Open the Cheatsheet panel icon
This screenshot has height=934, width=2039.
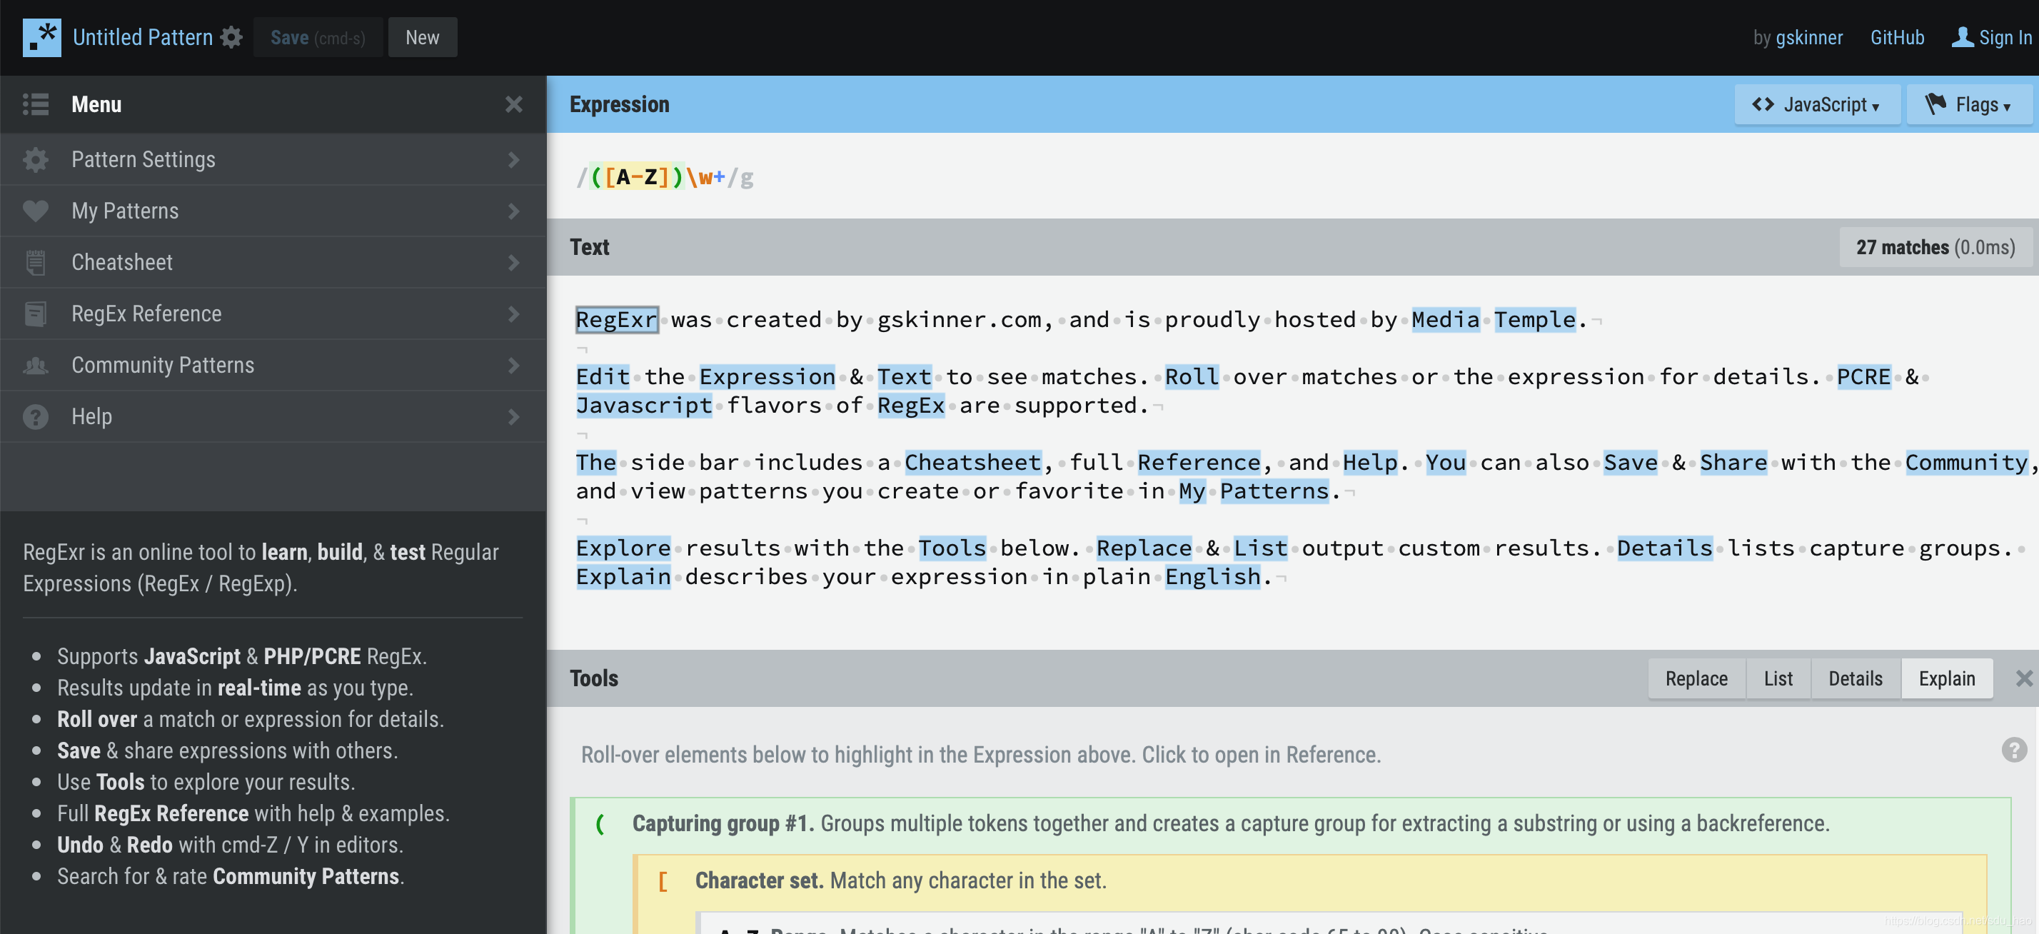35,261
